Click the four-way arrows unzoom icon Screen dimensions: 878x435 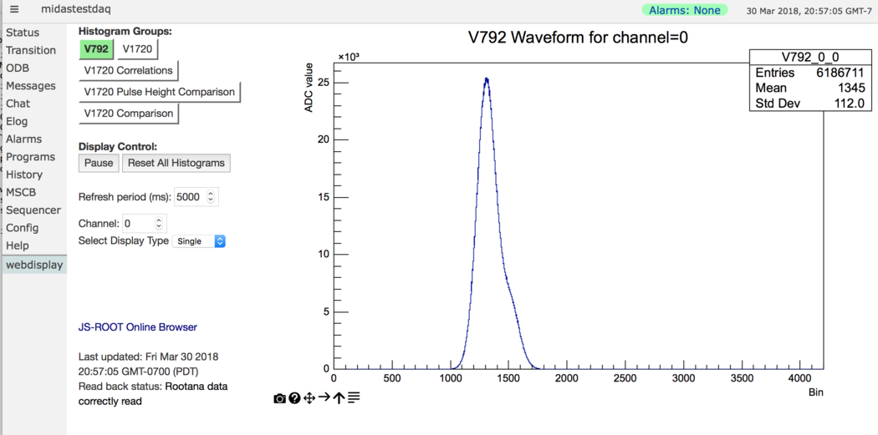coord(309,398)
